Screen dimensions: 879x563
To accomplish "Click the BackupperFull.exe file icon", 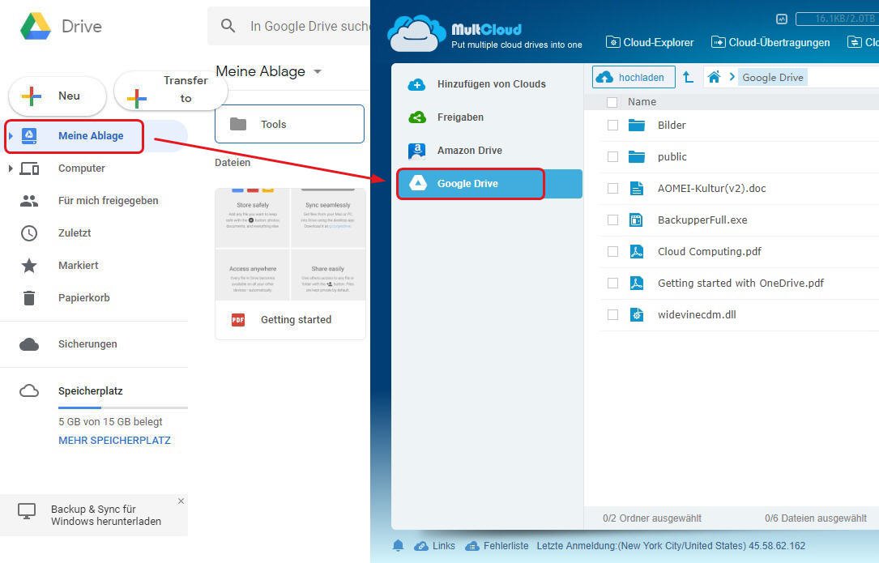I will (636, 220).
